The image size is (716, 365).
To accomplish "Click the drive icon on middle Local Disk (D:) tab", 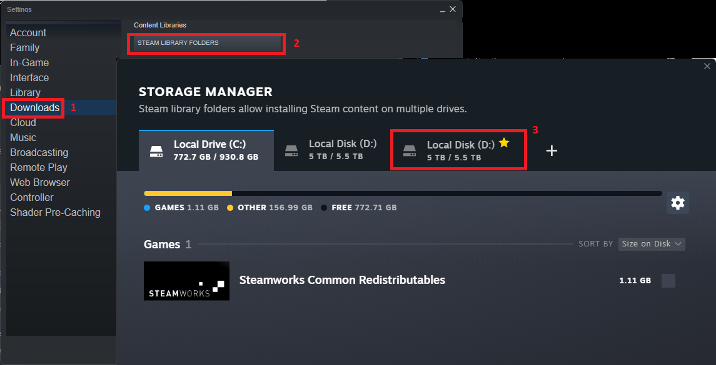I will pos(291,150).
